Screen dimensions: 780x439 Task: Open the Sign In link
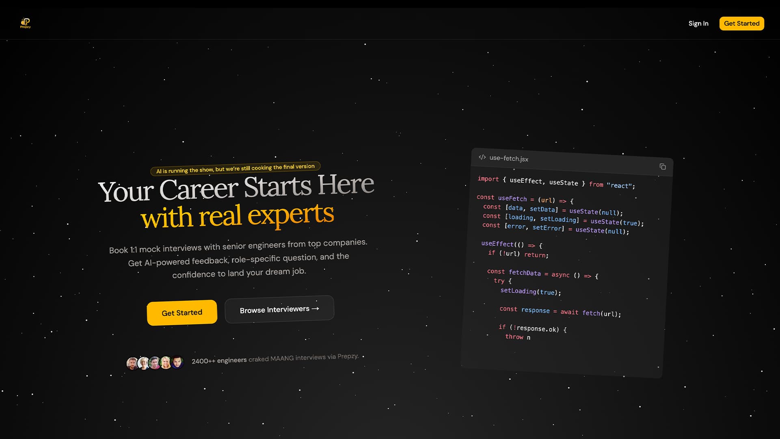(698, 24)
